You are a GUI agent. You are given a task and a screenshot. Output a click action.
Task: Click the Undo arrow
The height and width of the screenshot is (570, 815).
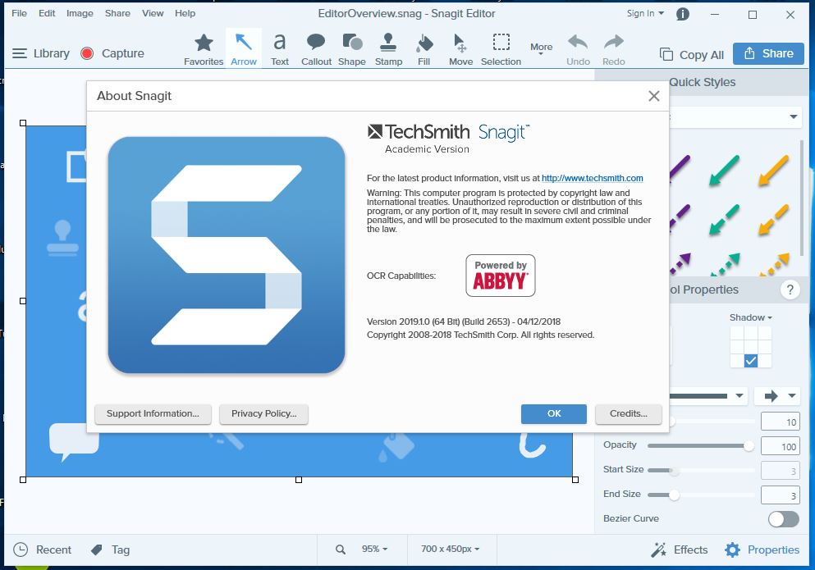coord(578,49)
